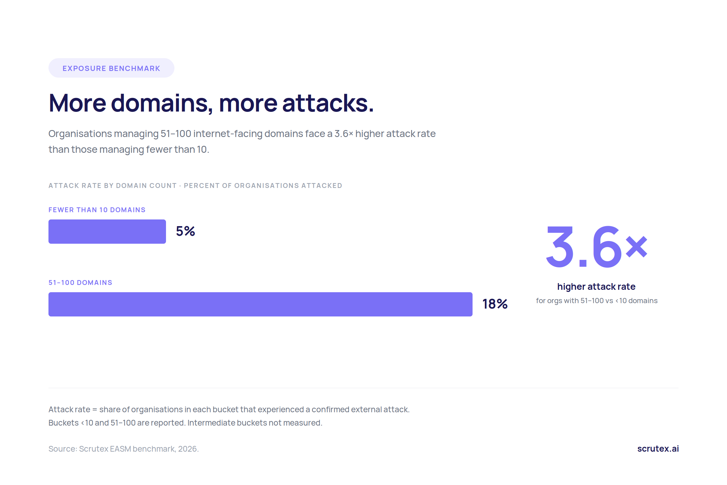Select the '51–100 domains' label

(80, 283)
